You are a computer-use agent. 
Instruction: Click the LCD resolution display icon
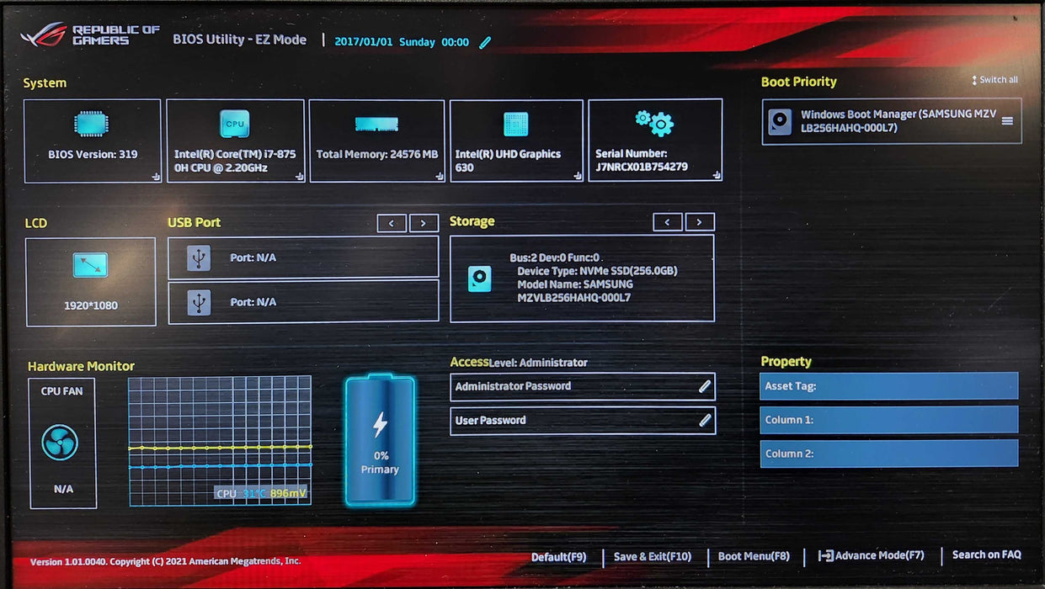coord(90,265)
